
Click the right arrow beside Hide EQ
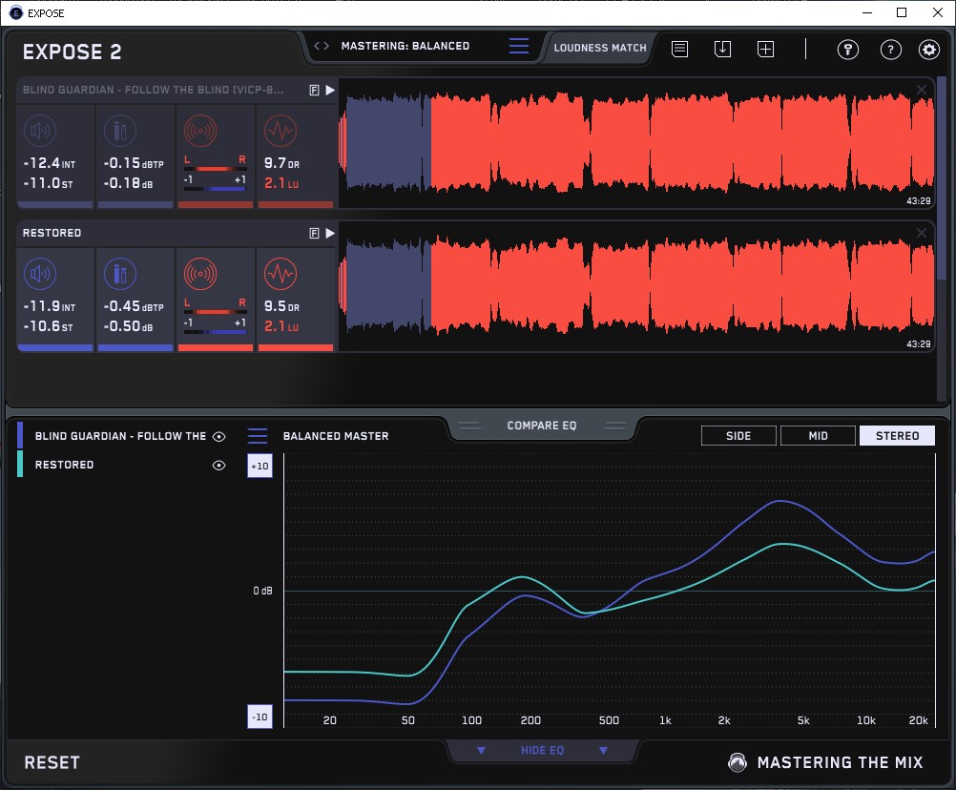click(603, 750)
